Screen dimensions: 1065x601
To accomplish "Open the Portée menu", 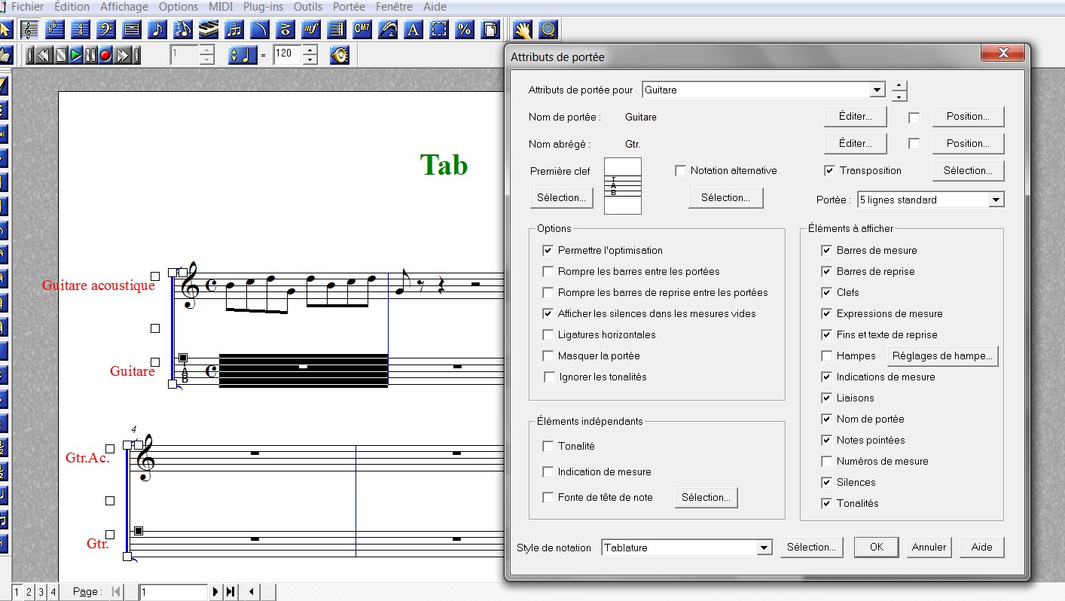I will pyautogui.click(x=349, y=7).
